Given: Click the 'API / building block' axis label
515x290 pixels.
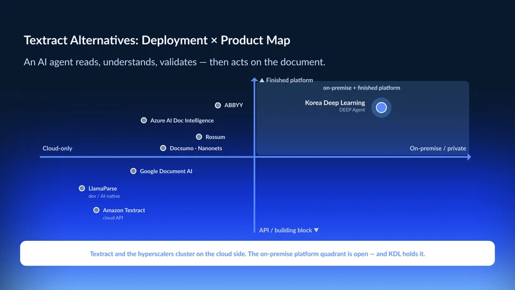Looking at the screenshot, I should tap(285, 230).
